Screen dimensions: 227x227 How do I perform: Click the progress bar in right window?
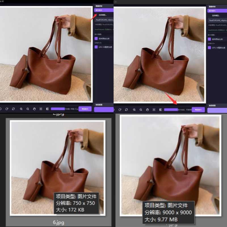[171, 110]
